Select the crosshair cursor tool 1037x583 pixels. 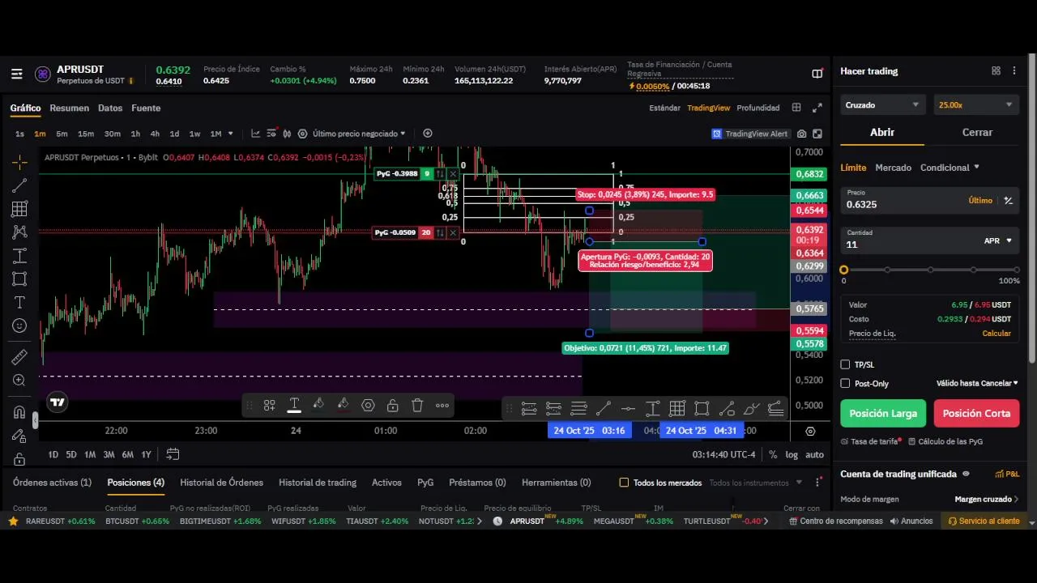[x=19, y=162]
